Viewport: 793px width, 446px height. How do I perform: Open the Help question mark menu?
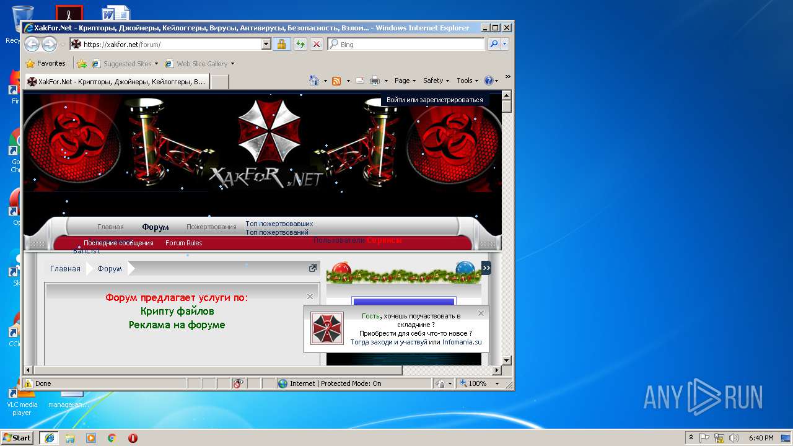click(491, 81)
